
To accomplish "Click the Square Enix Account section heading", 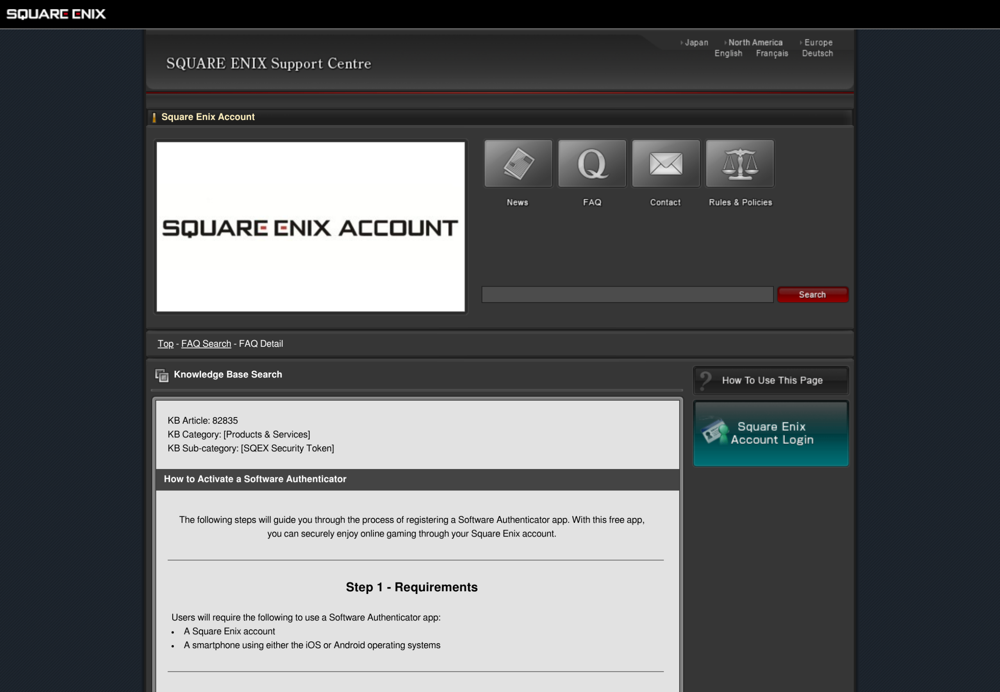I will [208, 117].
